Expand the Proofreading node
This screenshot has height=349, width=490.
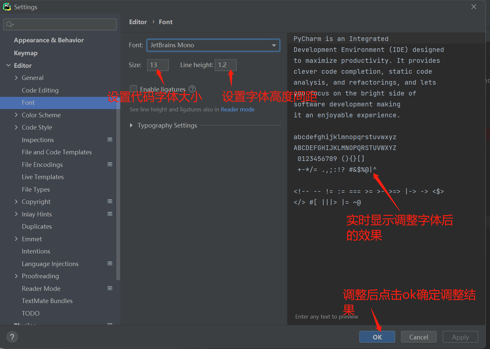click(x=16, y=276)
